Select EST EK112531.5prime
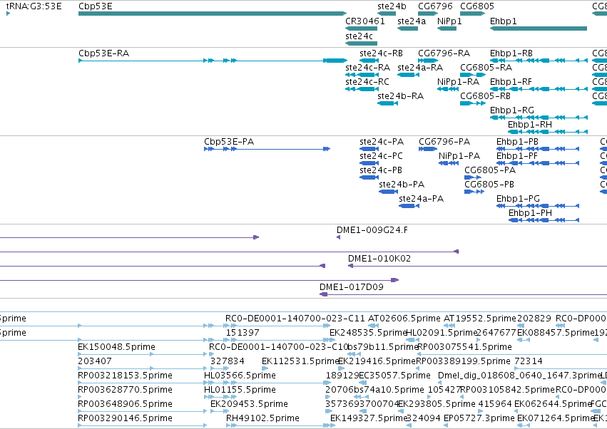The width and height of the screenshot is (607, 429). [265, 369]
